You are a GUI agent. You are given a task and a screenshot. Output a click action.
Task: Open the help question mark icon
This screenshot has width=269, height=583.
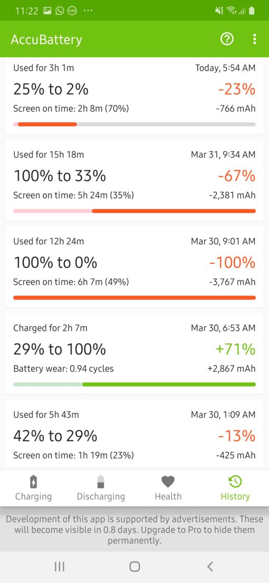(227, 39)
